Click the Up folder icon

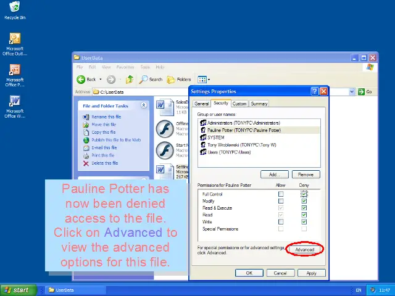130,80
